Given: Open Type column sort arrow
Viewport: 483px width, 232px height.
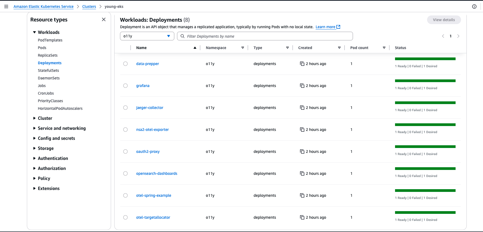Looking at the screenshot, I should coord(288,48).
